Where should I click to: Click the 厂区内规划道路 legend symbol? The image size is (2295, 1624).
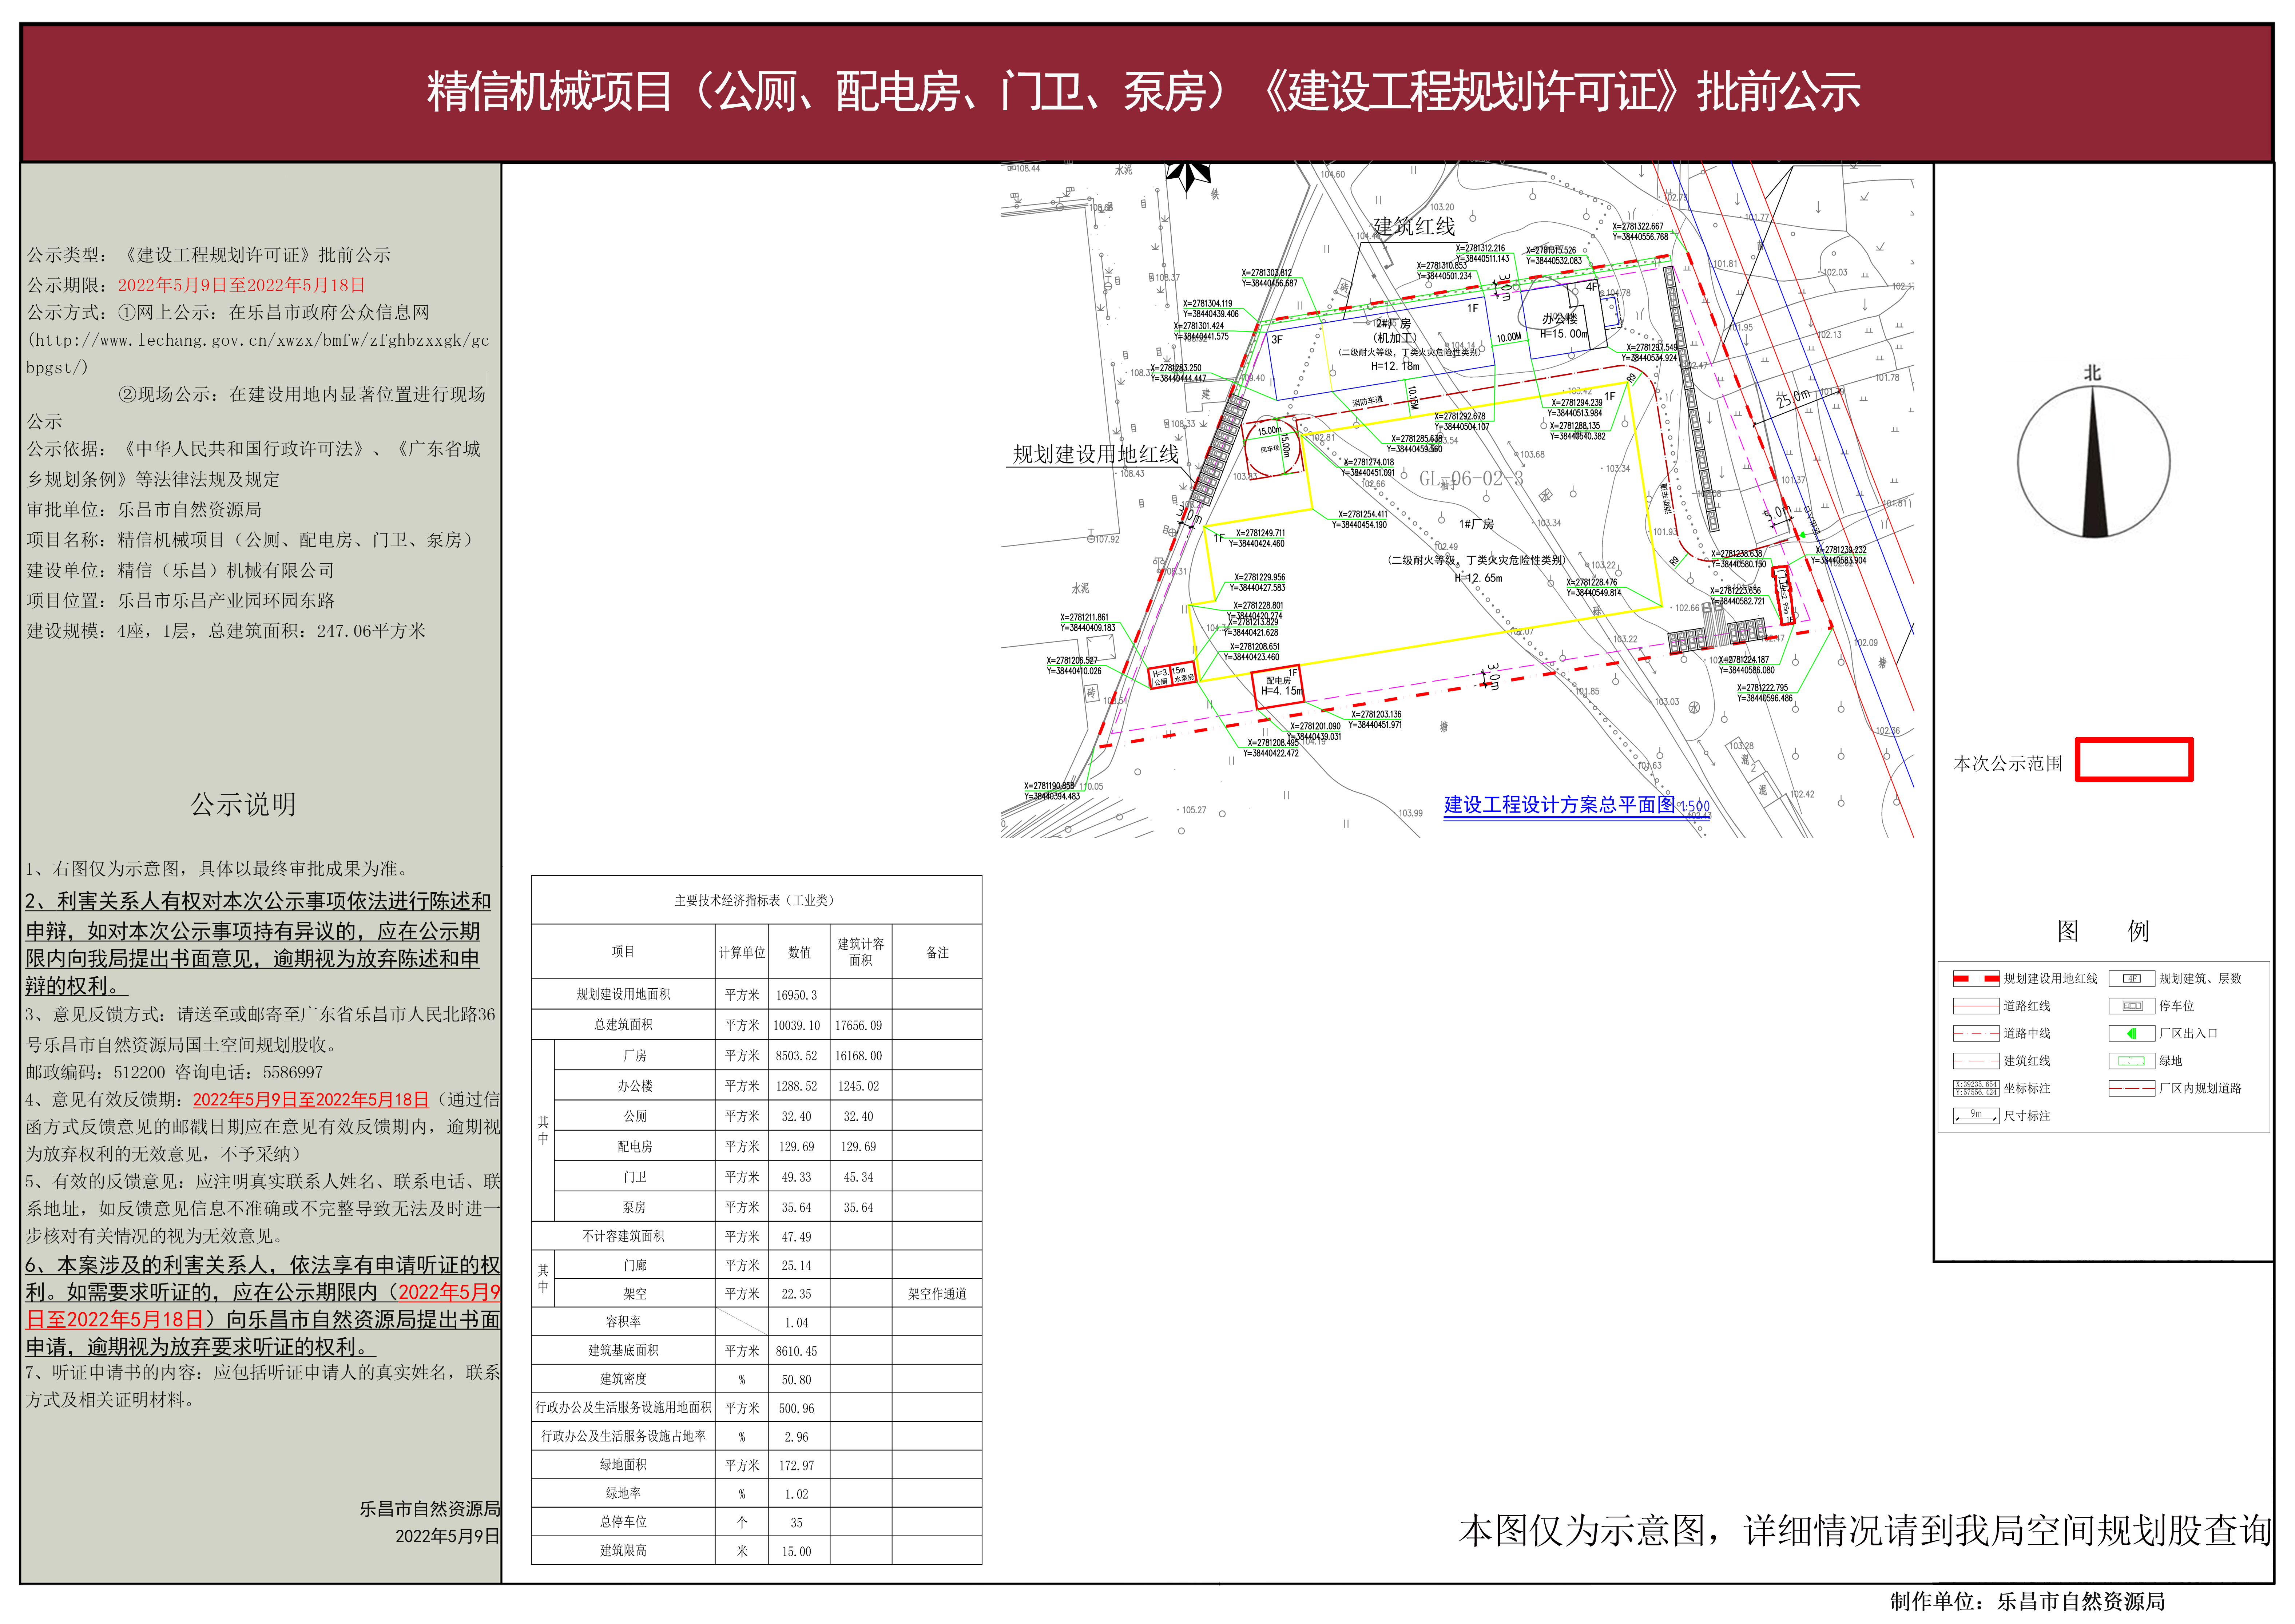[x=2132, y=1088]
